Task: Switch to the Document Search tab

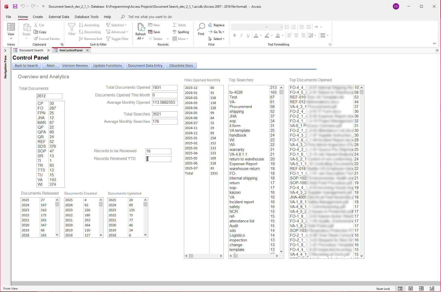Action: coord(31,50)
